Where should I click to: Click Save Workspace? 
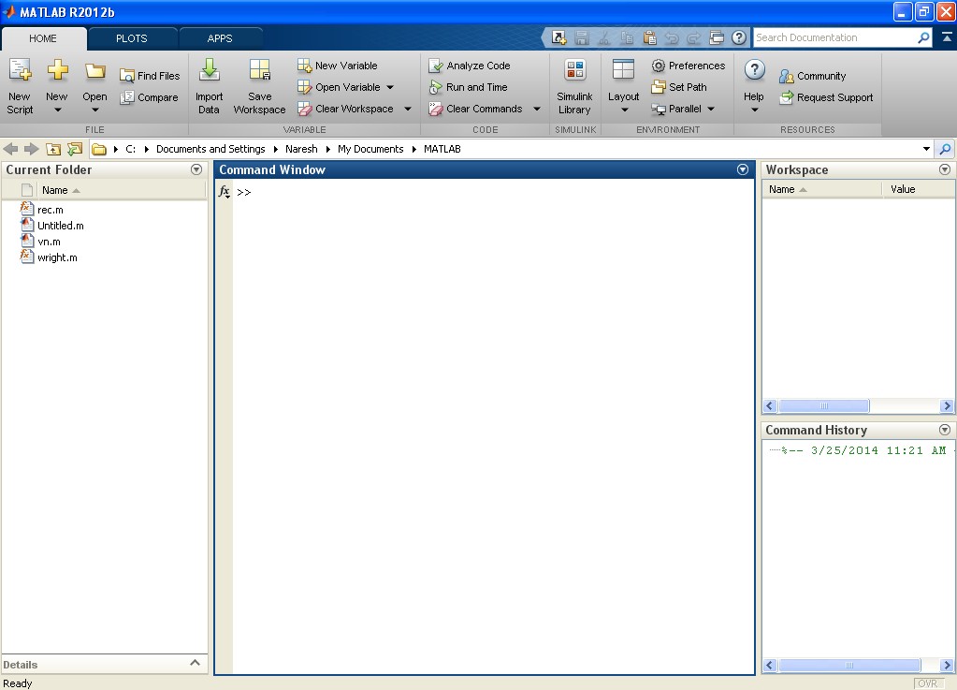click(x=259, y=87)
